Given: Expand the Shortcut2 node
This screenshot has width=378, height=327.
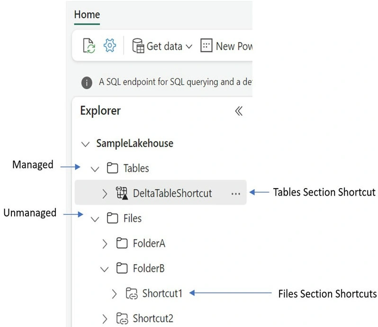Looking at the screenshot, I should [105, 319].
